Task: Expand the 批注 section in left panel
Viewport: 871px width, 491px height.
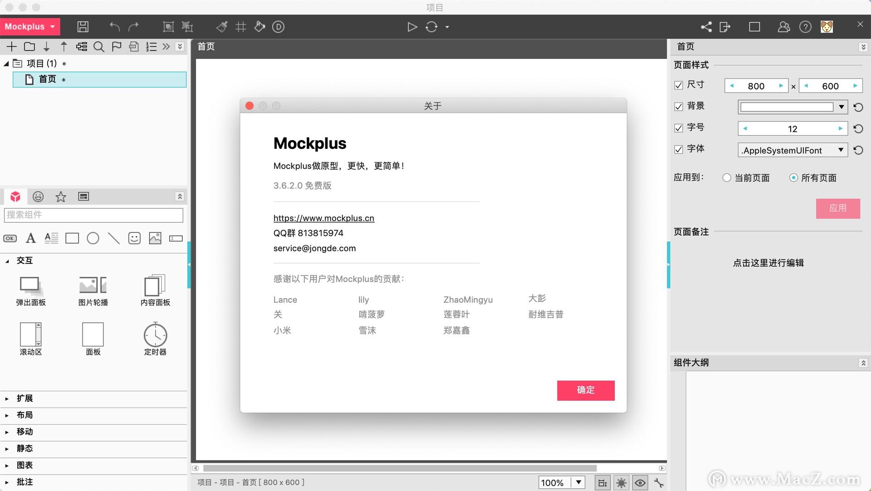Action: [x=25, y=481]
